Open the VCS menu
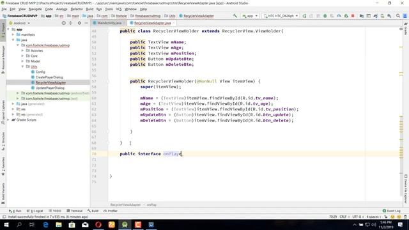409x230 pixels. [119, 9]
